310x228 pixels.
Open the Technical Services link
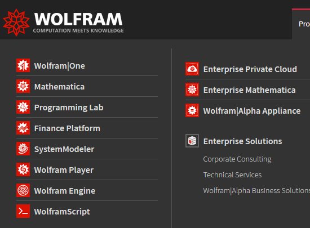click(x=232, y=175)
